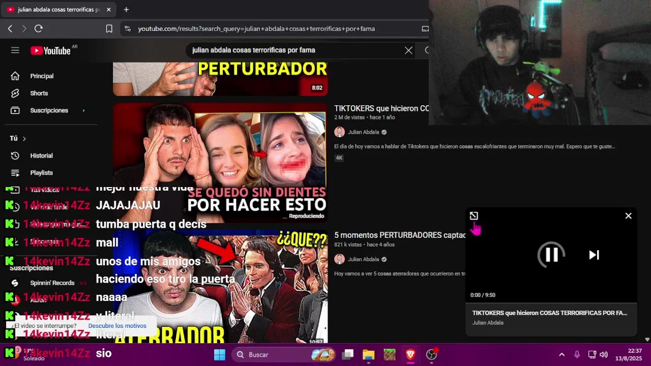Click the browser address bar URL
The width and height of the screenshot is (651, 366).
pos(256,29)
